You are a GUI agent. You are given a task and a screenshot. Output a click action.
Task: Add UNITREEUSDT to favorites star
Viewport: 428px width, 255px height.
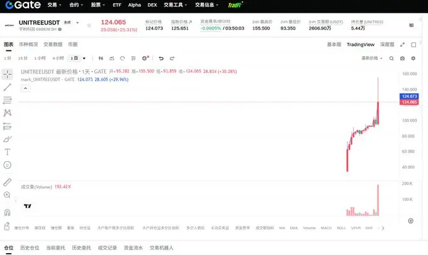pos(89,25)
